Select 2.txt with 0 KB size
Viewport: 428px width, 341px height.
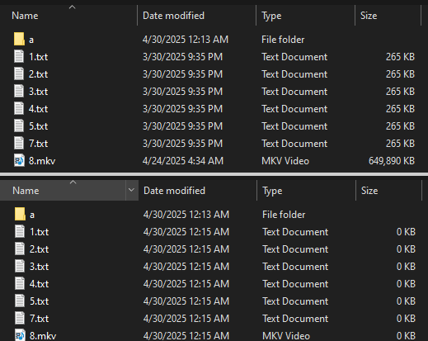[x=214, y=249]
